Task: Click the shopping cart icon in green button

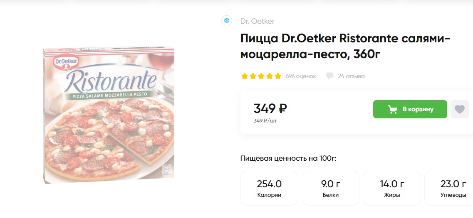Action: click(392, 109)
